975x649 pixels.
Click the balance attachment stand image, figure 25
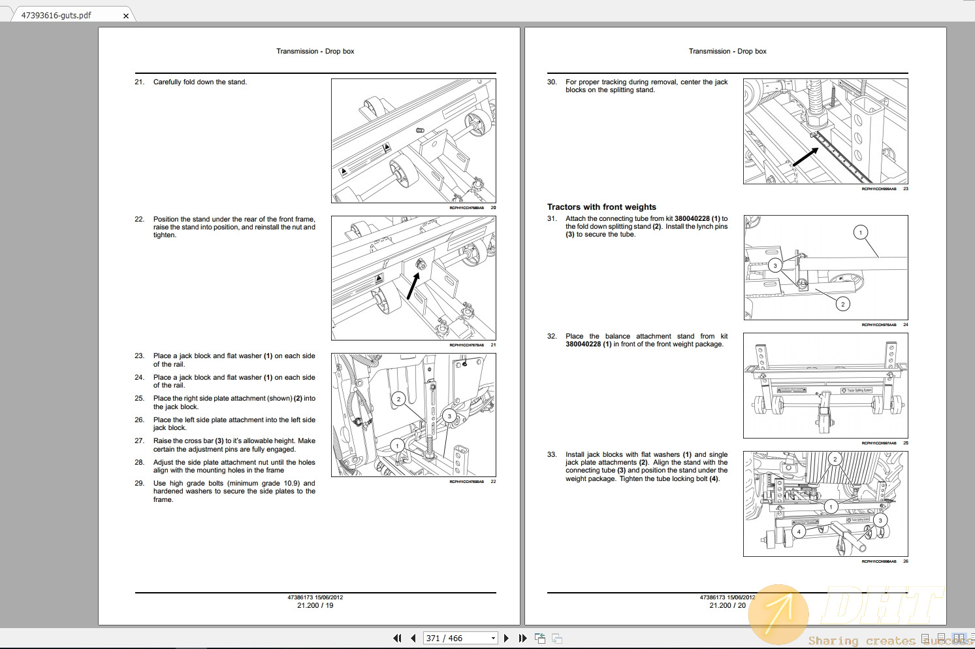point(825,386)
